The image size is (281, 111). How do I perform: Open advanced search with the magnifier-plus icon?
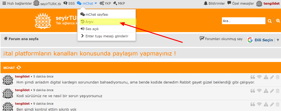(x=278, y=21)
